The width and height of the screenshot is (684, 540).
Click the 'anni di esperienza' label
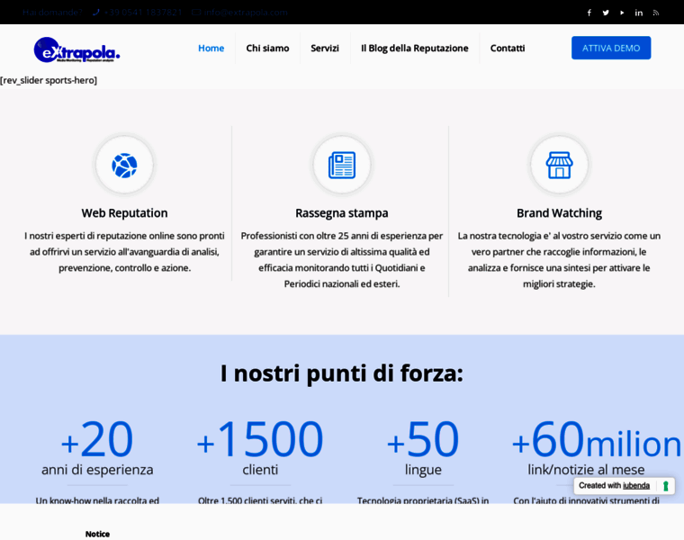[x=97, y=470]
